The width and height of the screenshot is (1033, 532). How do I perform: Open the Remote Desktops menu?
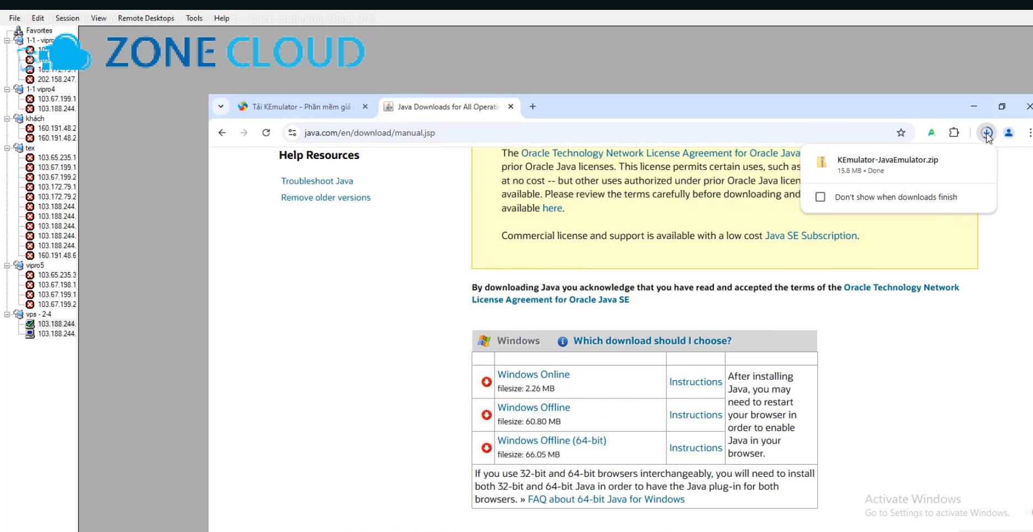click(x=146, y=18)
